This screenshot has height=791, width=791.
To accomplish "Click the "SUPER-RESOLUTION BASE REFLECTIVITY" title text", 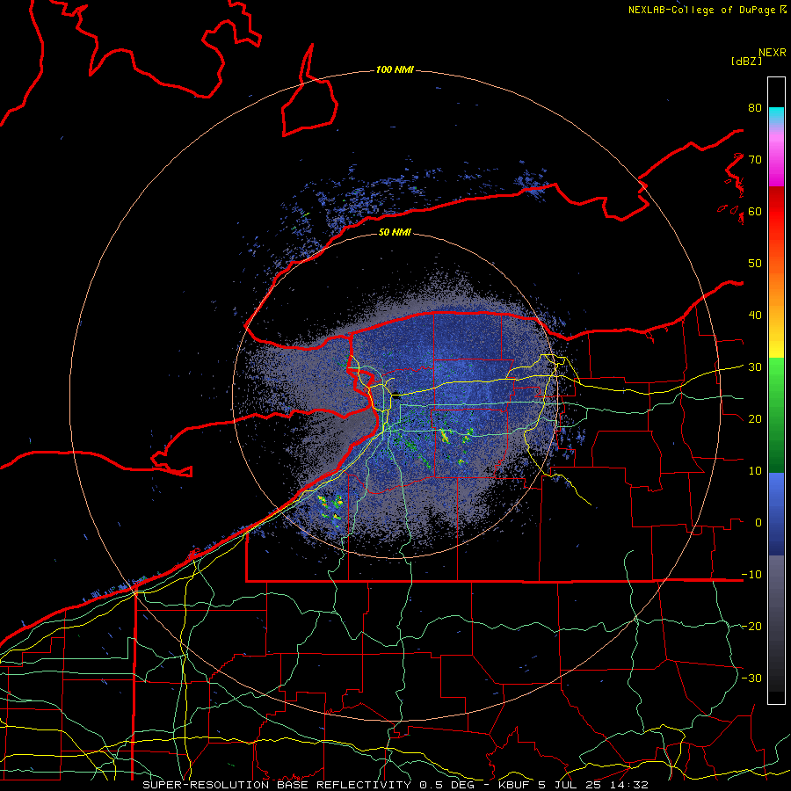I will click(277, 785).
